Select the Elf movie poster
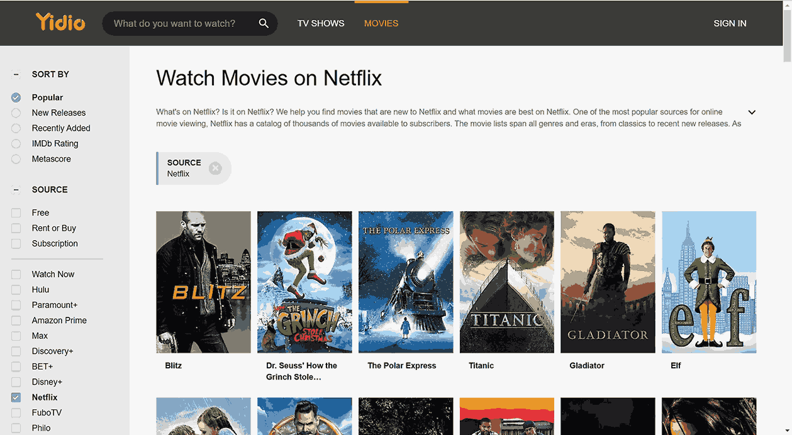This screenshot has width=792, height=435. tap(708, 282)
